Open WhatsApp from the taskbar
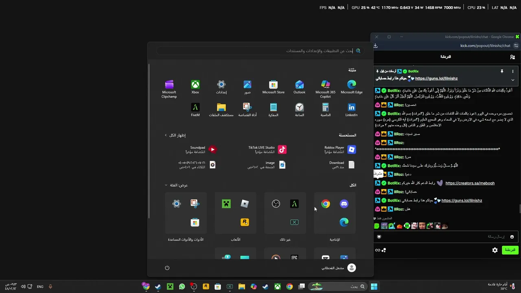Screen dimensions: 521x293 (x=182, y=286)
